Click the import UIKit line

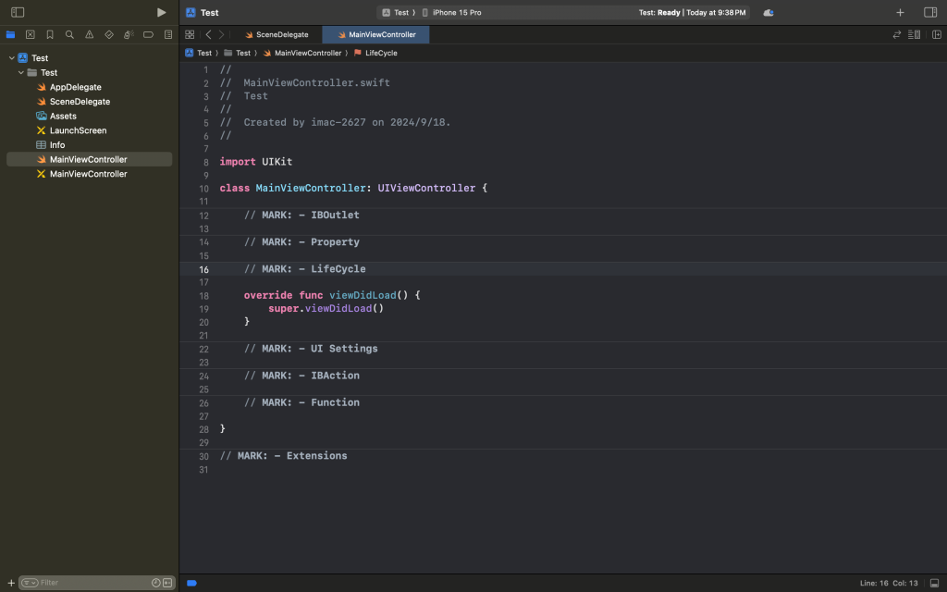[x=256, y=162]
